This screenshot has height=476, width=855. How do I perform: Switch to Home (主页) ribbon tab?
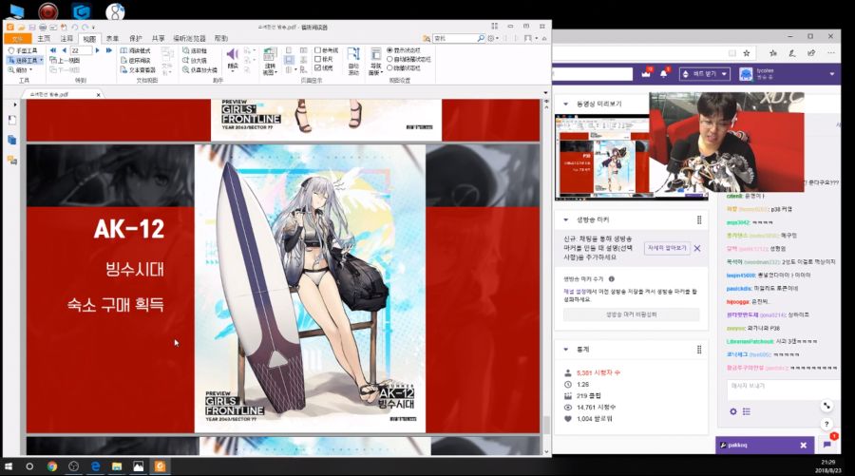click(x=44, y=39)
